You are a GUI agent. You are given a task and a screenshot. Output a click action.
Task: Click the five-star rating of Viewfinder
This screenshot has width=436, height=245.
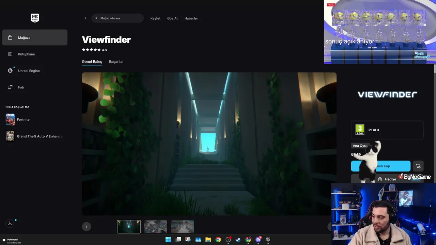91,50
